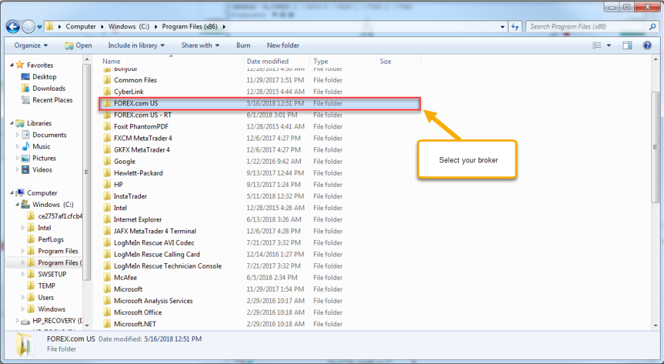
Task: Click the navigation pane scroll down arrow
Action: 87,325
